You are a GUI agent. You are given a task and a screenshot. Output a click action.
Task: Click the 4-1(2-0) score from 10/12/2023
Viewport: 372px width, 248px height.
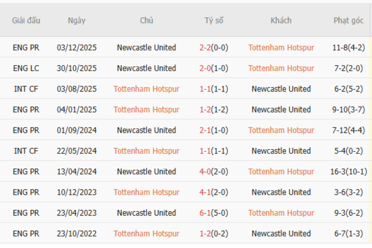click(x=214, y=192)
